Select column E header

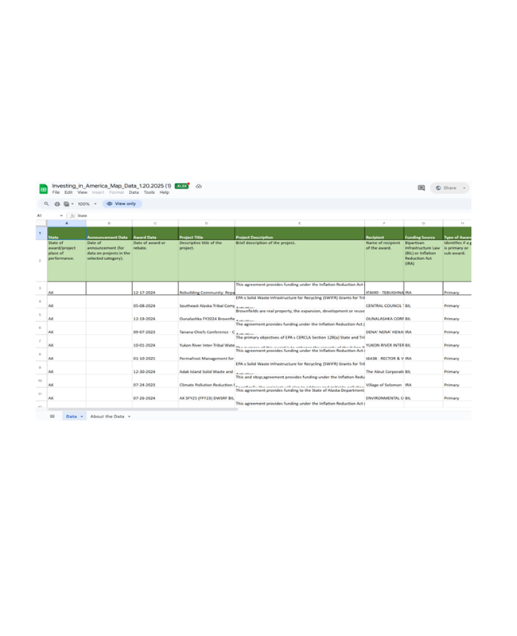[x=299, y=223]
